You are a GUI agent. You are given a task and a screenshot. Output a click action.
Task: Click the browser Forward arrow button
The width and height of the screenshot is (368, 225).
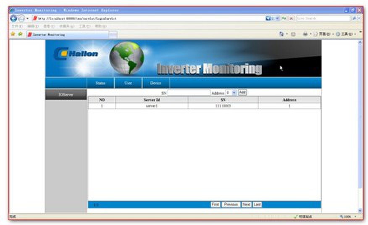point(21,18)
